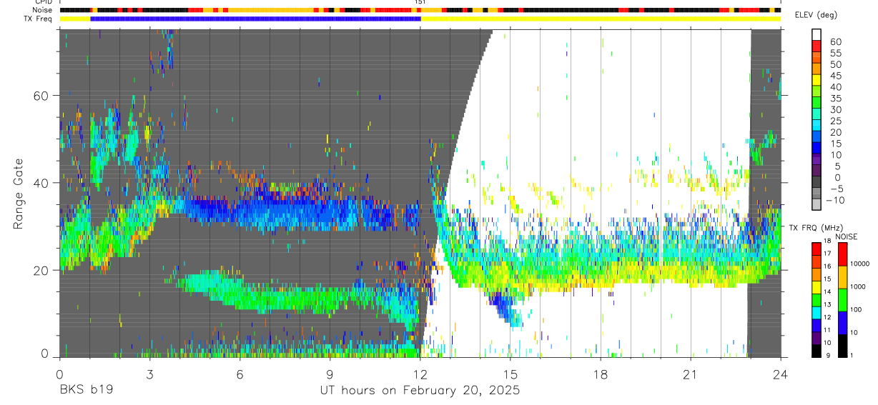Click the ELEV colorbar label '60'
878x405 pixels.
point(835,41)
